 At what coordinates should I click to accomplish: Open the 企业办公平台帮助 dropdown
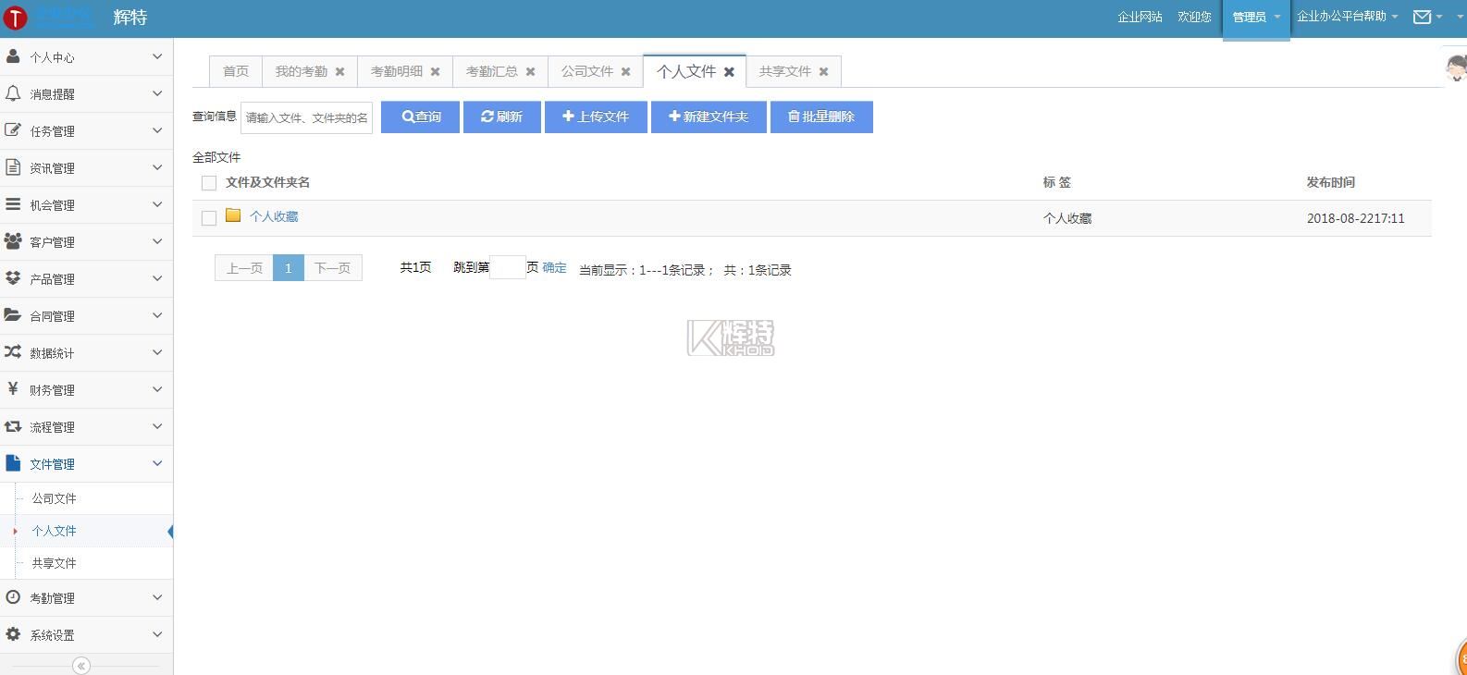pyautogui.click(x=1346, y=17)
